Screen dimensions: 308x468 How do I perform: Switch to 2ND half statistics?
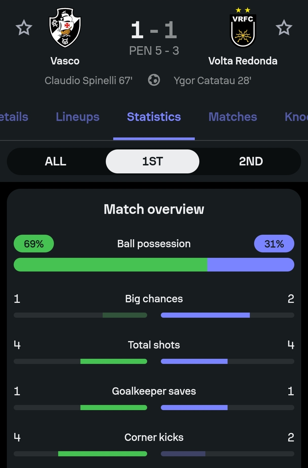tap(251, 161)
